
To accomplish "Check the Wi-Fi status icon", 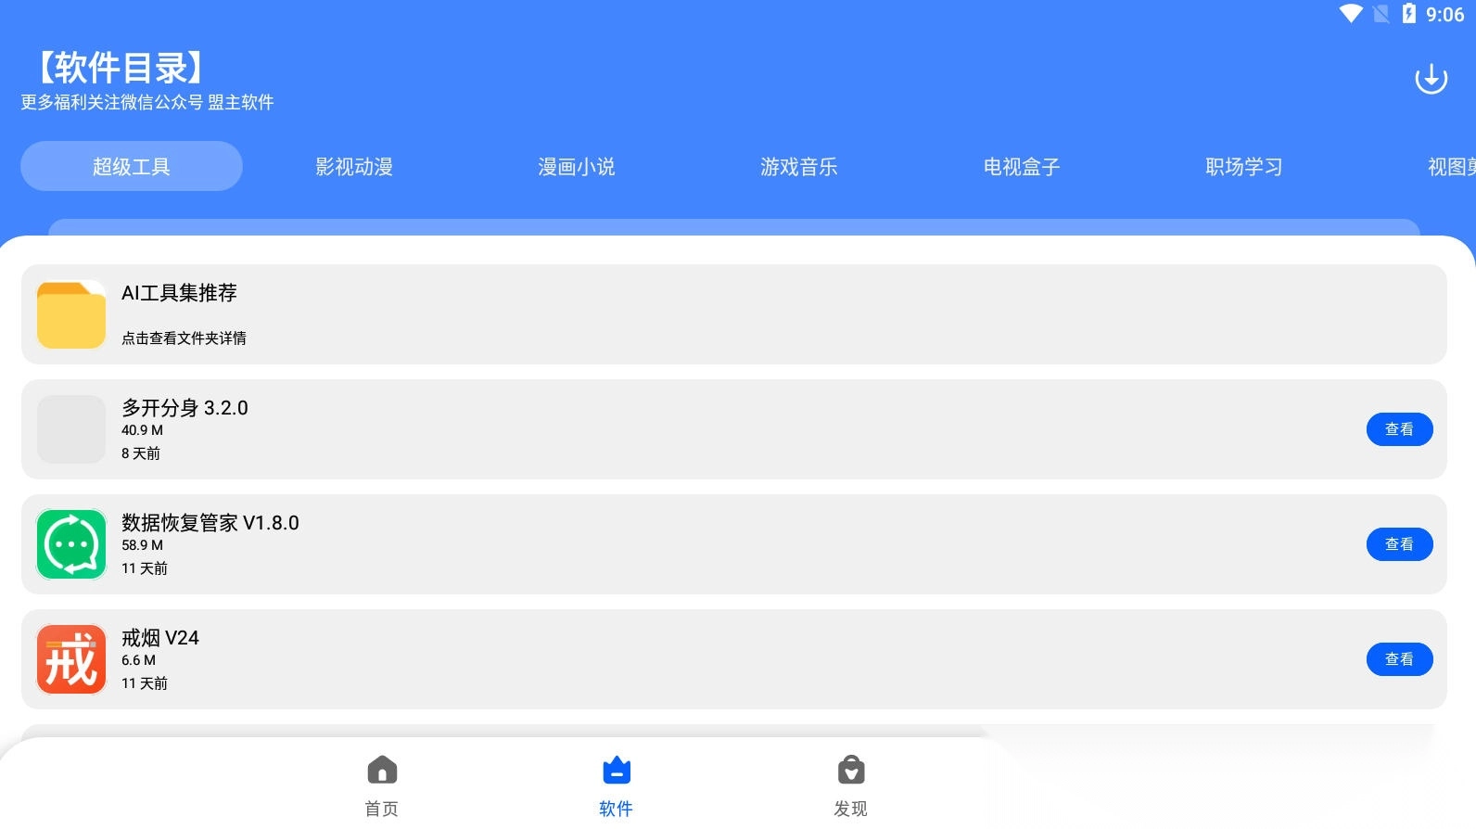I will (x=1351, y=14).
